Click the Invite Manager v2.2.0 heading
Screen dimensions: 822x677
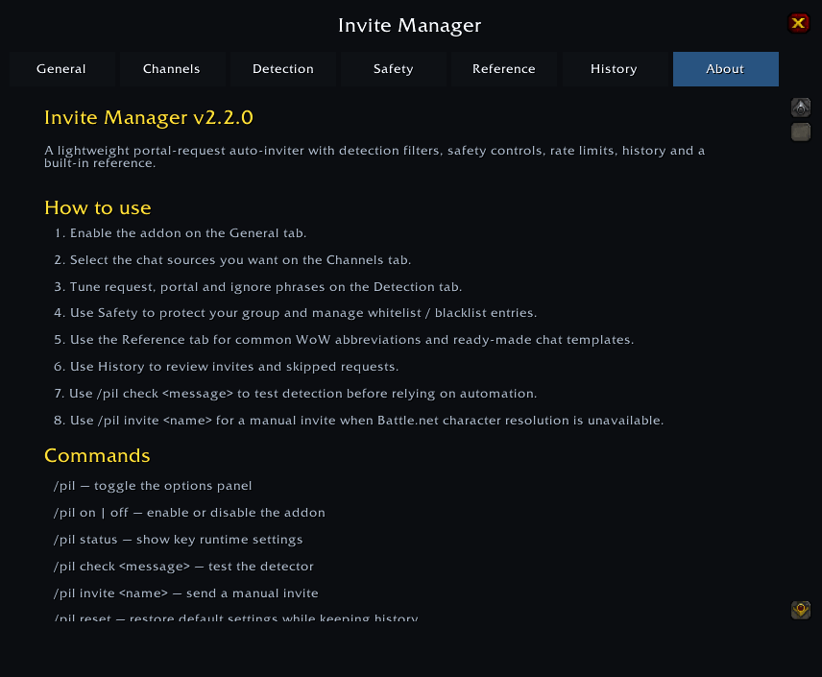(148, 117)
